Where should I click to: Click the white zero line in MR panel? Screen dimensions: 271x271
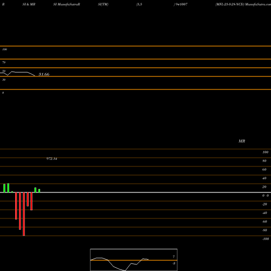(135, 192)
